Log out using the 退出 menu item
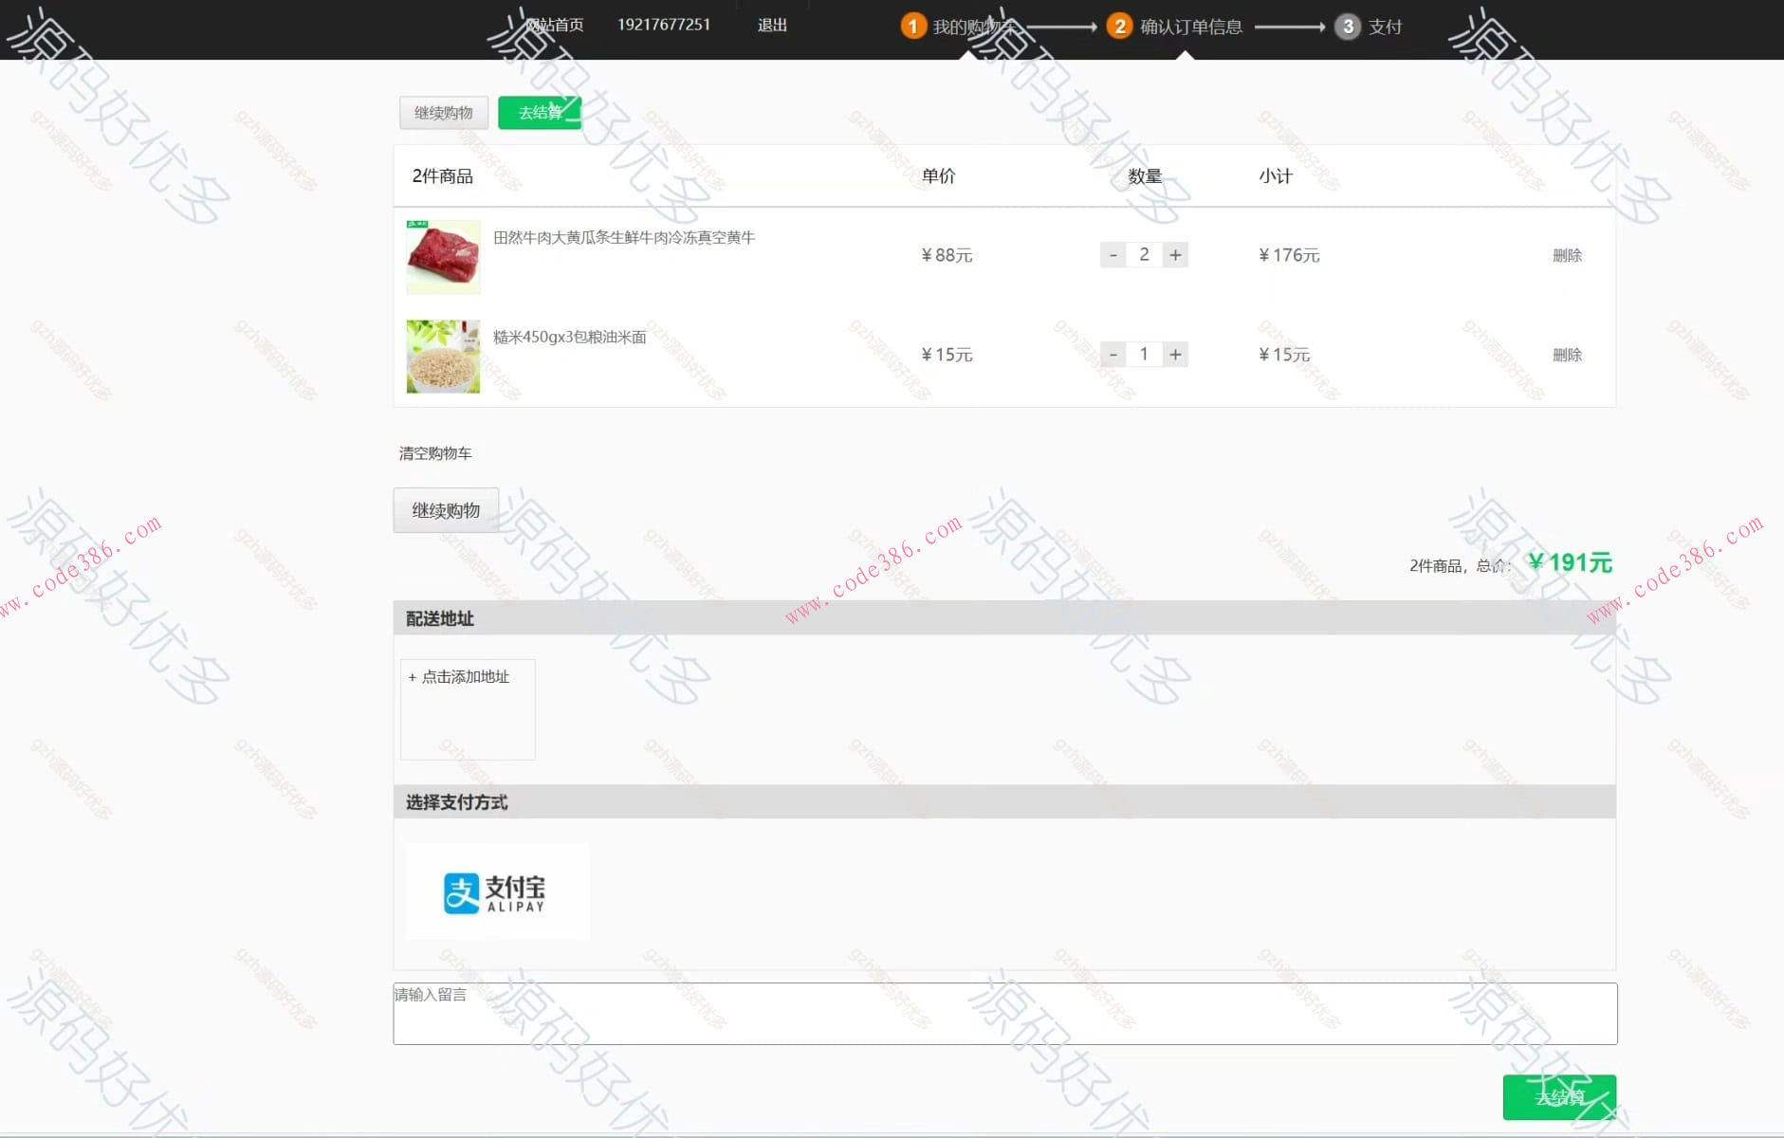 click(x=770, y=25)
